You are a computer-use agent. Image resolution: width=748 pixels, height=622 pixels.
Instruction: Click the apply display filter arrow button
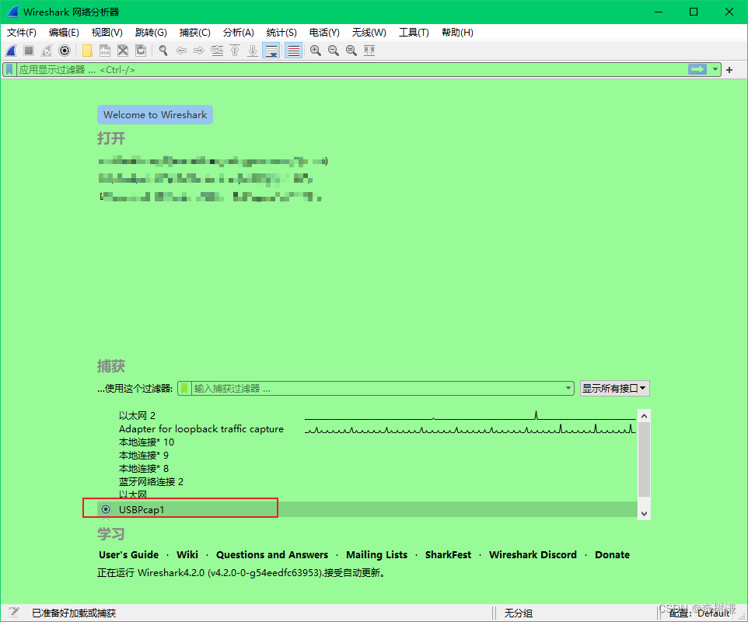(x=697, y=70)
